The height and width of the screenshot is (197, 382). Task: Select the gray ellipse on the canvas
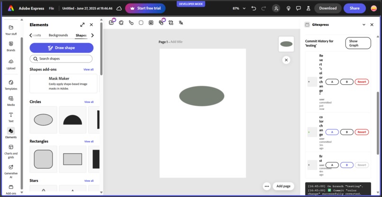(202, 96)
